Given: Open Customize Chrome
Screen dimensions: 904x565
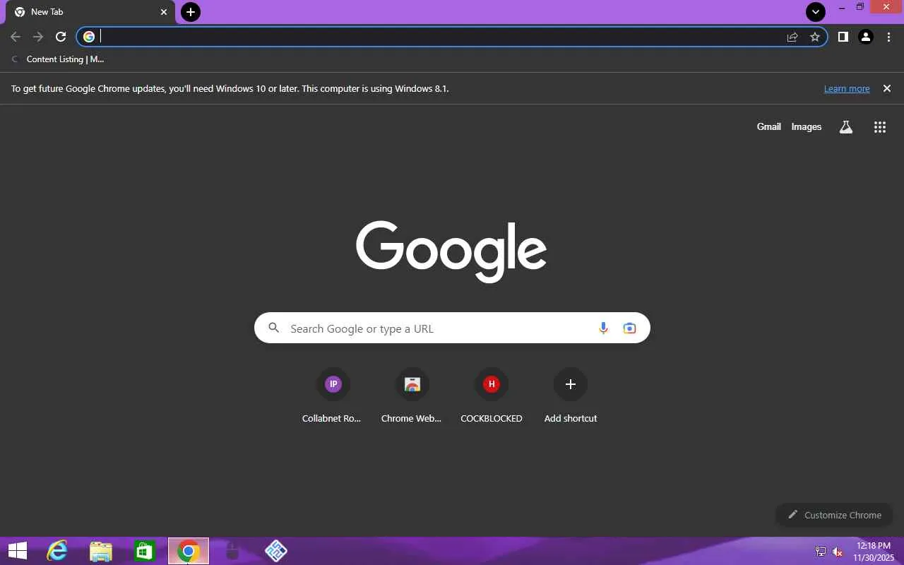Looking at the screenshot, I should coord(834,515).
